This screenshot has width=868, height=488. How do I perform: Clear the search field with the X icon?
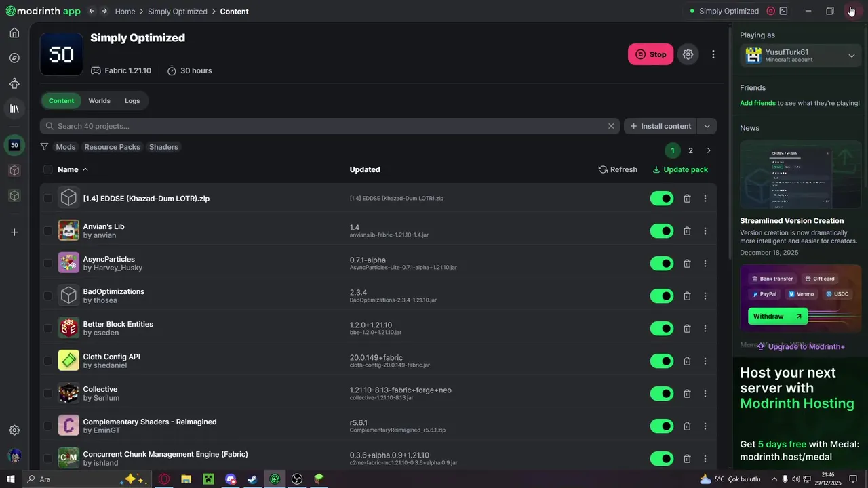click(611, 126)
